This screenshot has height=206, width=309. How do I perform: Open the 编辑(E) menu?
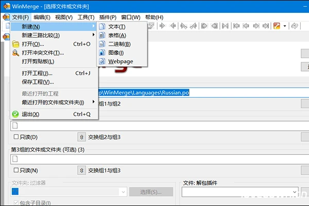[42, 18]
